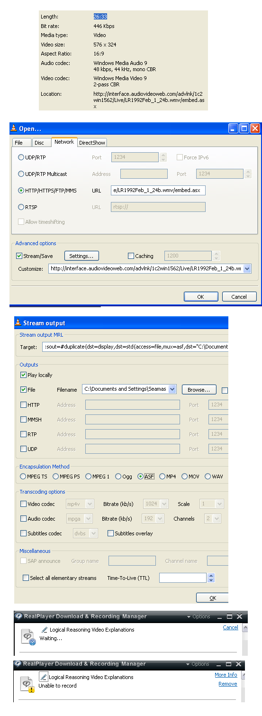The image size is (262, 716).
Task: Open the Channels dropdown
Action: tap(217, 519)
